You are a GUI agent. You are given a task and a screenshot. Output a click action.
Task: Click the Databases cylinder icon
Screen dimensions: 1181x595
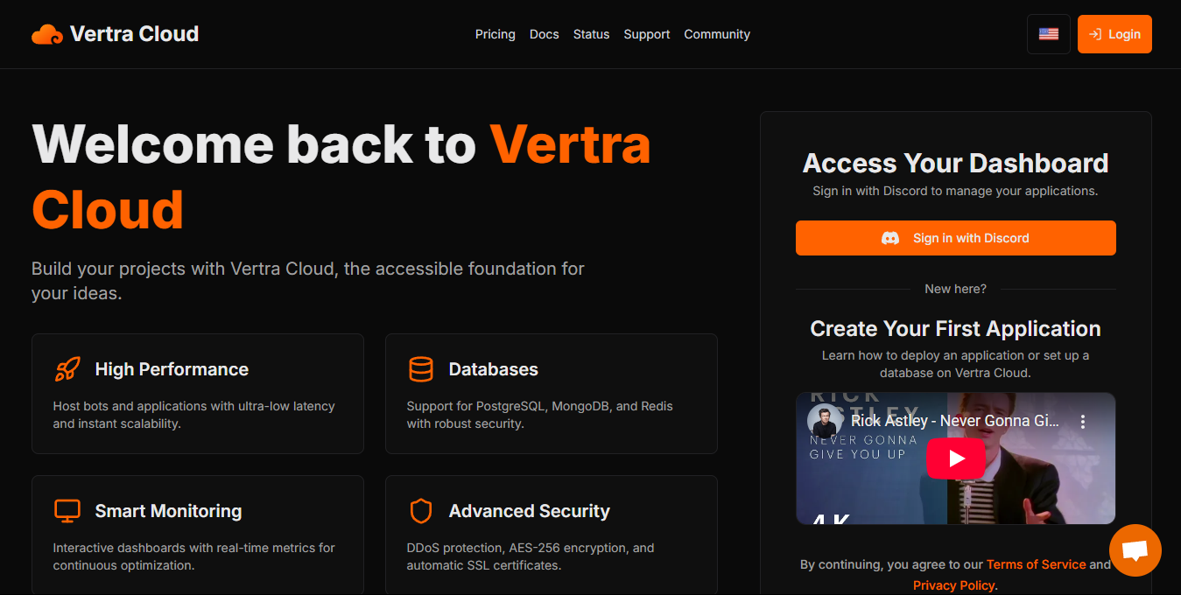coord(421,369)
